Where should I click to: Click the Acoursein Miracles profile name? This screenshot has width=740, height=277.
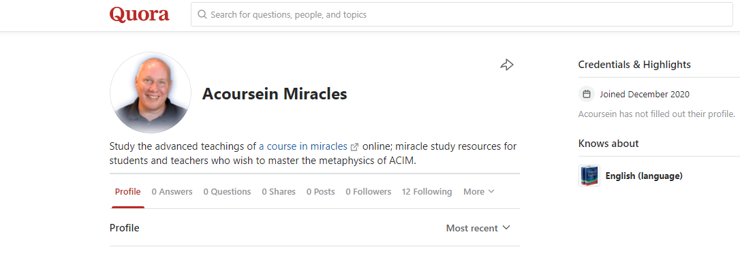275,94
